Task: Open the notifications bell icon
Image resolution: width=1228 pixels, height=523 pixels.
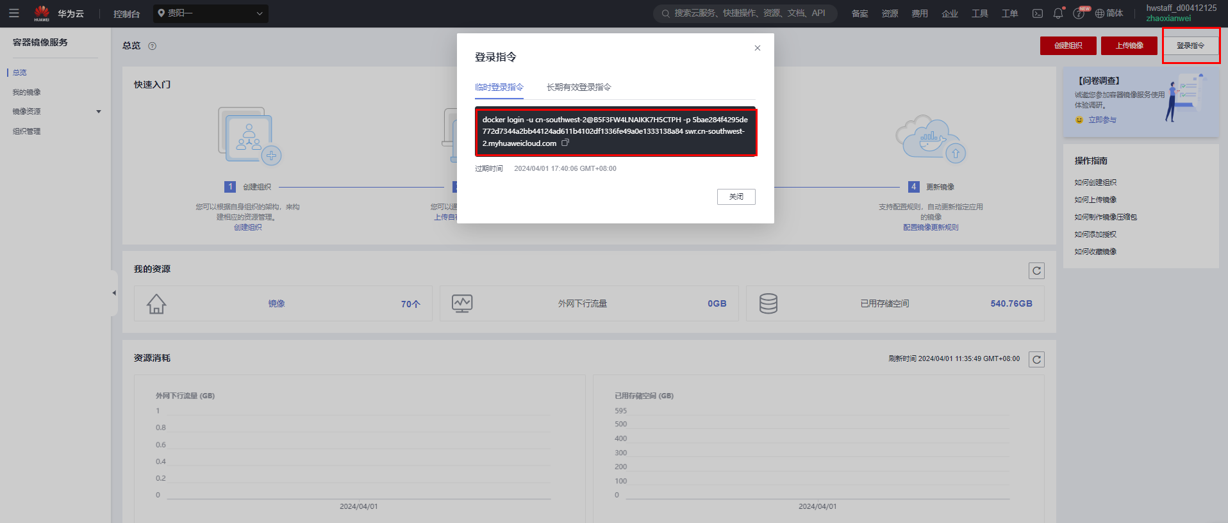Action: tap(1058, 13)
